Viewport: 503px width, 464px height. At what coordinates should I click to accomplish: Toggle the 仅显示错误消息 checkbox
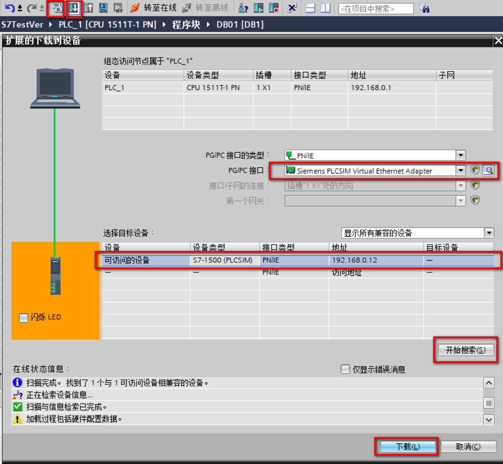tap(345, 369)
